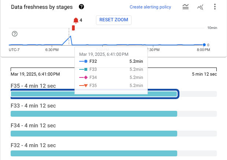Toggle the chart legend icon in the header

(186, 7)
